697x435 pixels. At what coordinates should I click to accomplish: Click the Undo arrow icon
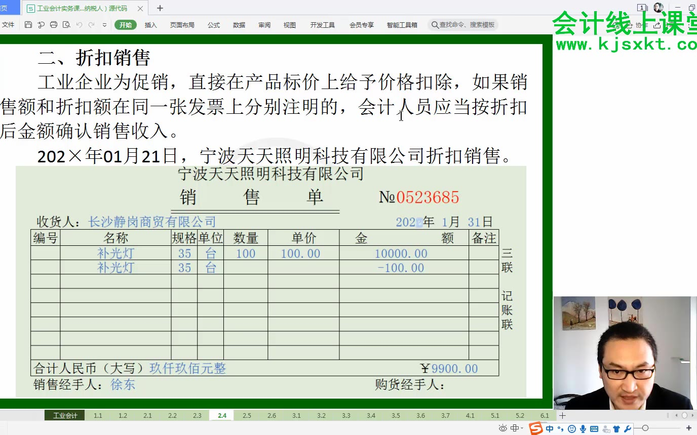coord(79,25)
